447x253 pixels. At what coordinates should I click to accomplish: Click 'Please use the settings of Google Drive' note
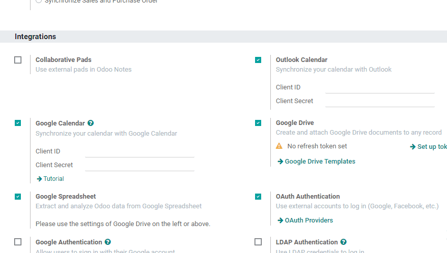(123, 224)
